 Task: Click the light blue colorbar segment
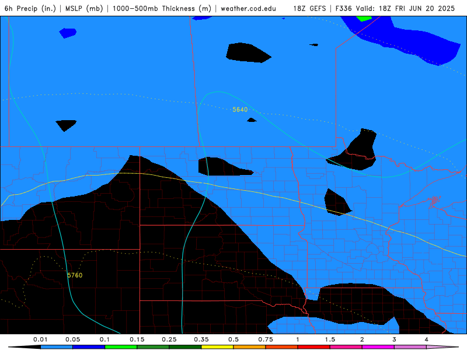pos(57,347)
